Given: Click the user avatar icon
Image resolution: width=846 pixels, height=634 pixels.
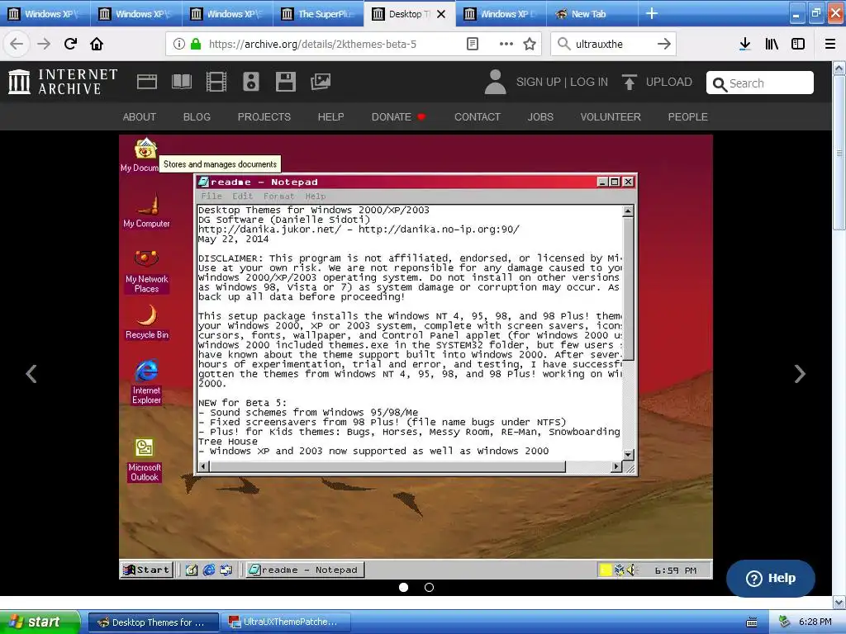Looking at the screenshot, I should pos(496,82).
